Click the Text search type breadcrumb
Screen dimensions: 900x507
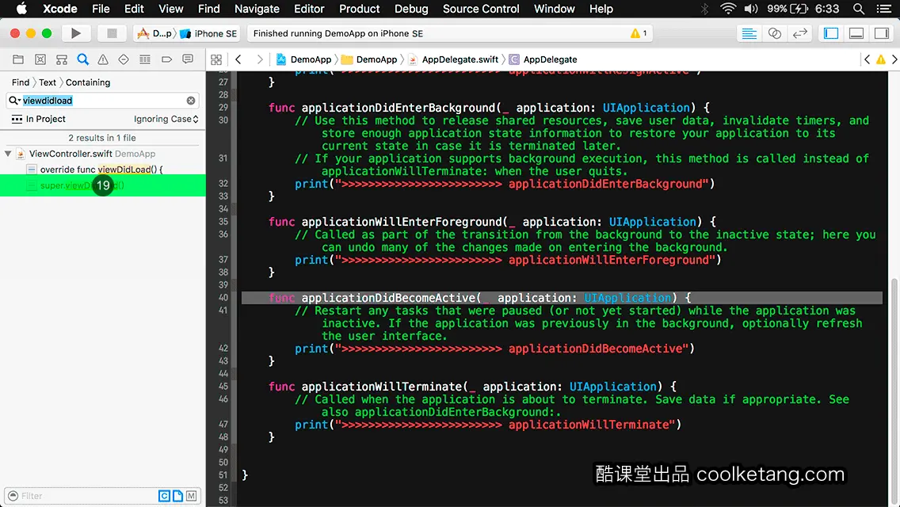click(x=47, y=82)
